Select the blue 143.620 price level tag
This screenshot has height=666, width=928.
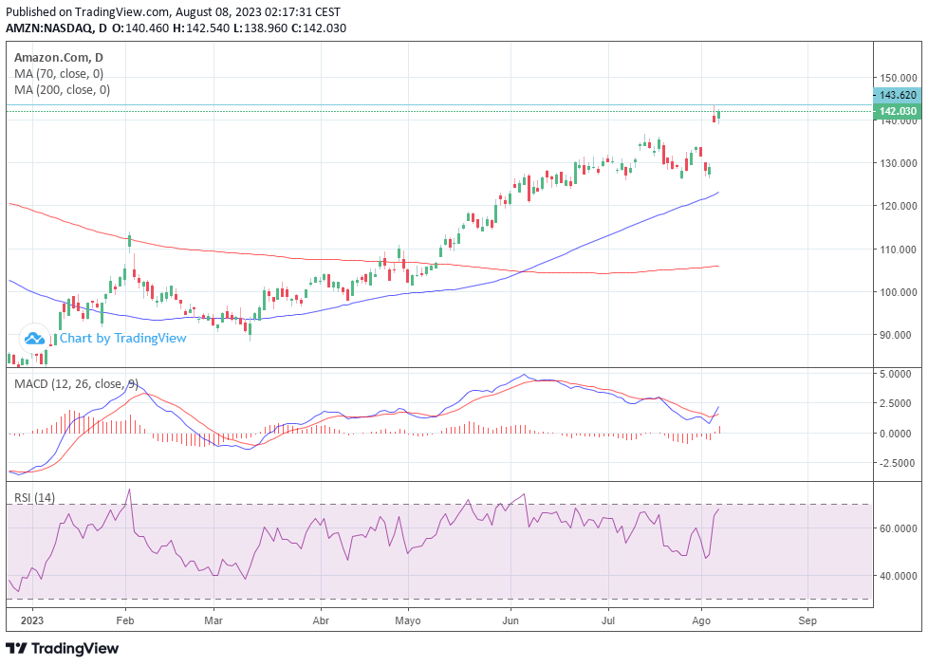897,95
